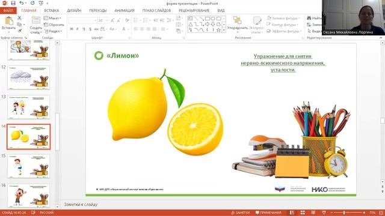Open the font color dropdown arrow
The width and height of the screenshot is (385, 216).
click(x=128, y=29)
